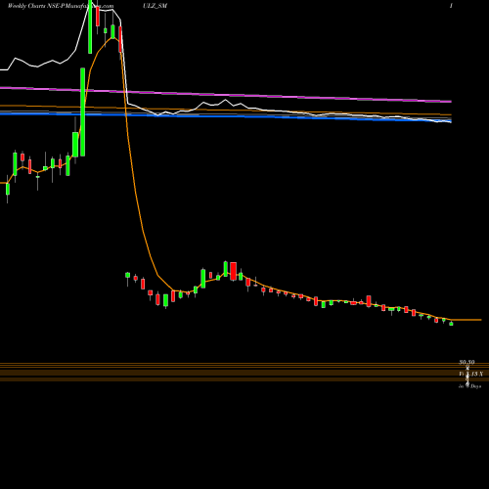Click the last green candle at chart's right end
Screen dimensions: 489x489
(x=451, y=324)
